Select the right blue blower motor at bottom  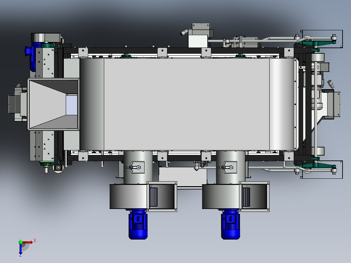click(230, 224)
